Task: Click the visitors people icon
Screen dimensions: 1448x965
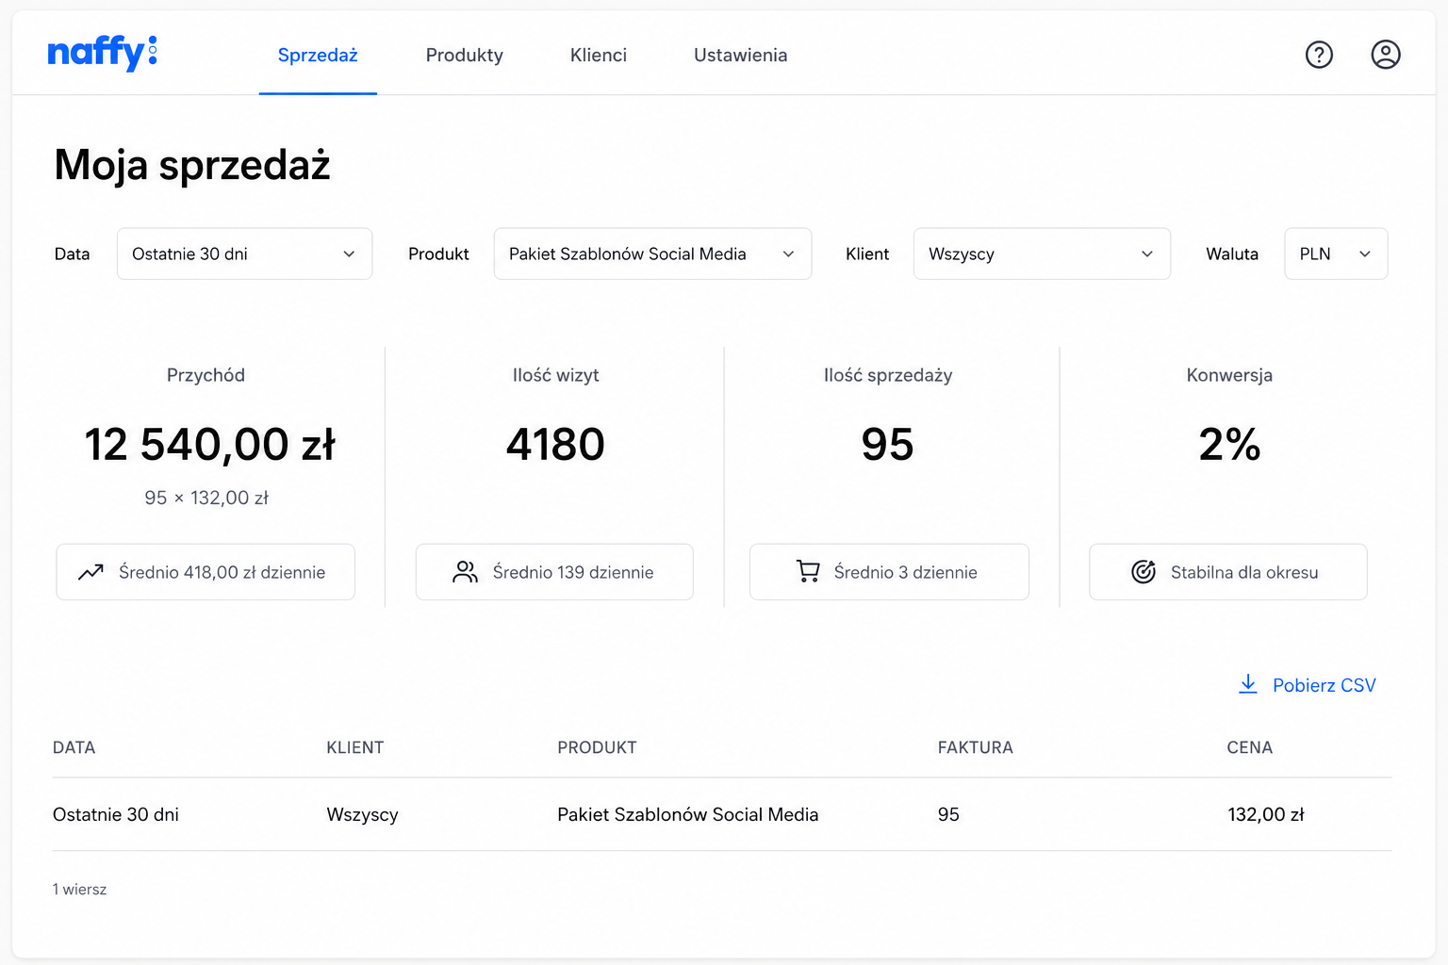Action: click(x=465, y=572)
